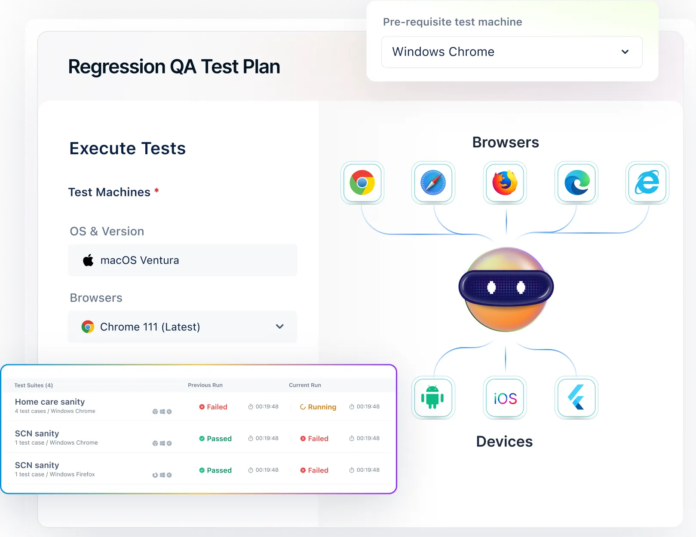The image size is (696, 537).
Task: Select the Android device icon under Devices
Action: point(433,397)
